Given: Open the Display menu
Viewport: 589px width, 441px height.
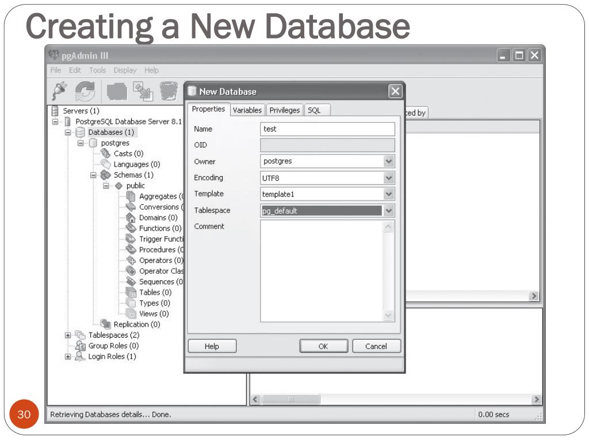Looking at the screenshot, I should point(125,70).
